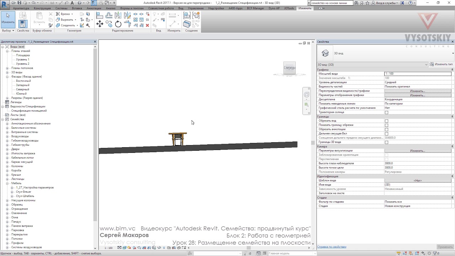Choose the Offset tool in the ribbon
Screen dimensions: 455x256
point(109,15)
